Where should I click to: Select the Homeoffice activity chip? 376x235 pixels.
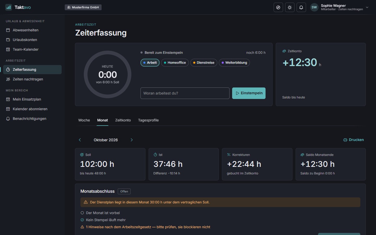click(175, 63)
